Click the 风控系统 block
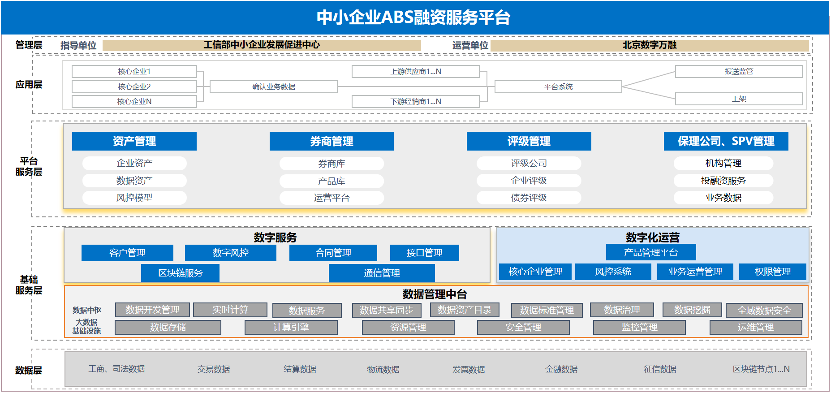This screenshot has height=393, width=831. [x=613, y=272]
